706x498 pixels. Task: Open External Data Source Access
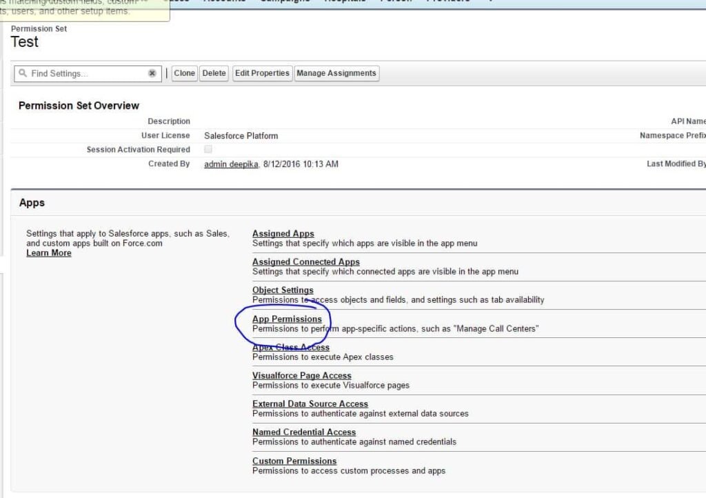pyautogui.click(x=310, y=404)
